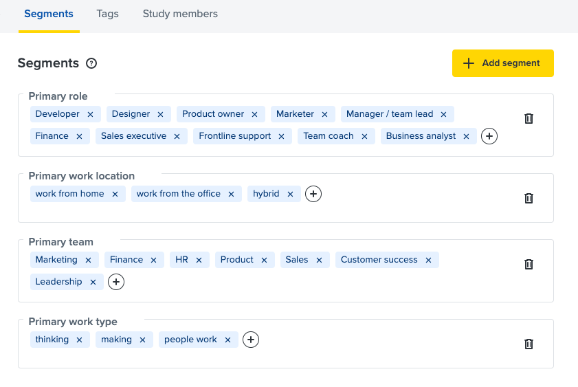
Task: Remove the Business analyst tag
Action: click(x=467, y=136)
